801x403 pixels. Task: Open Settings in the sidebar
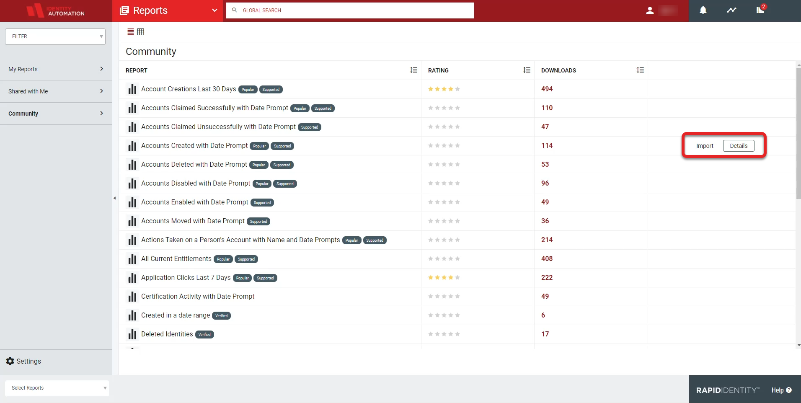click(23, 361)
